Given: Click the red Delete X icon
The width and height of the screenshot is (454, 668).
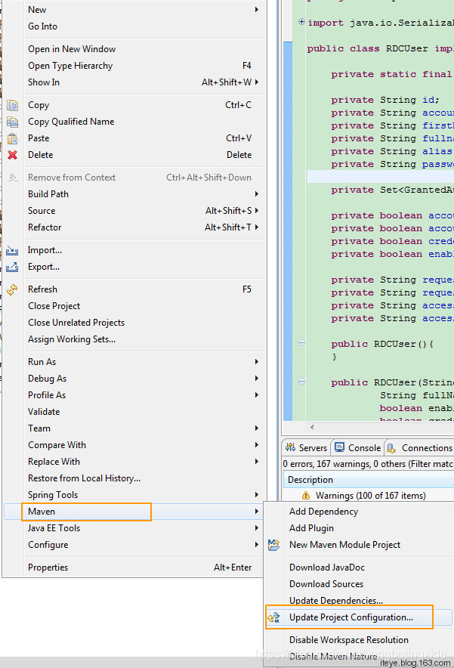Looking at the screenshot, I should tap(12, 155).
